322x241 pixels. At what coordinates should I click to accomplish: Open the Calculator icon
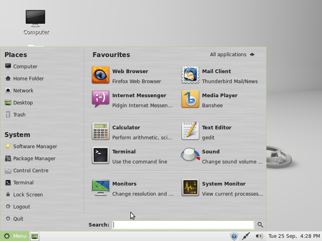click(100, 131)
